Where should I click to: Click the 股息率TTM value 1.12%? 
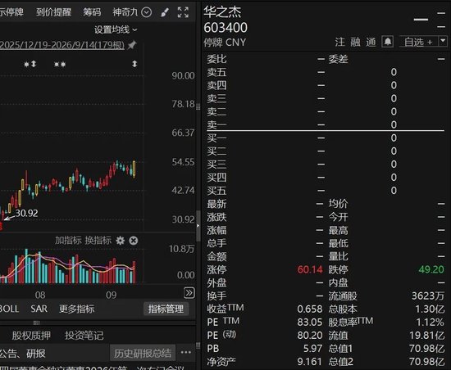[x=430, y=322]
